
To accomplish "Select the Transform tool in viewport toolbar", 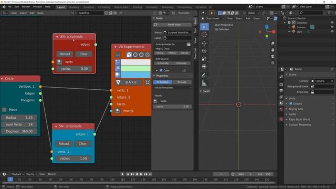I will [204, 67].
